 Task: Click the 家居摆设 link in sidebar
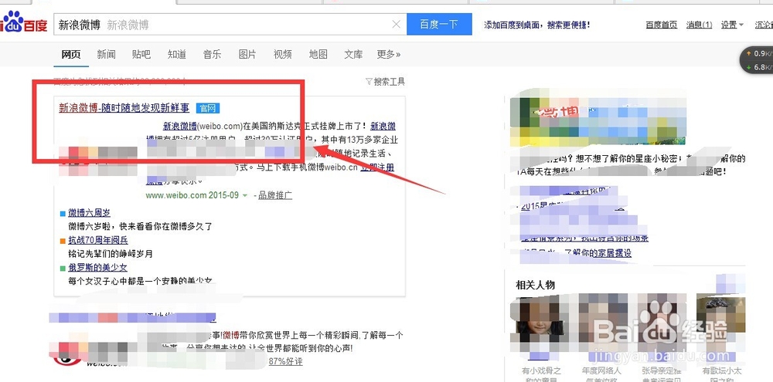click(615, 254)
